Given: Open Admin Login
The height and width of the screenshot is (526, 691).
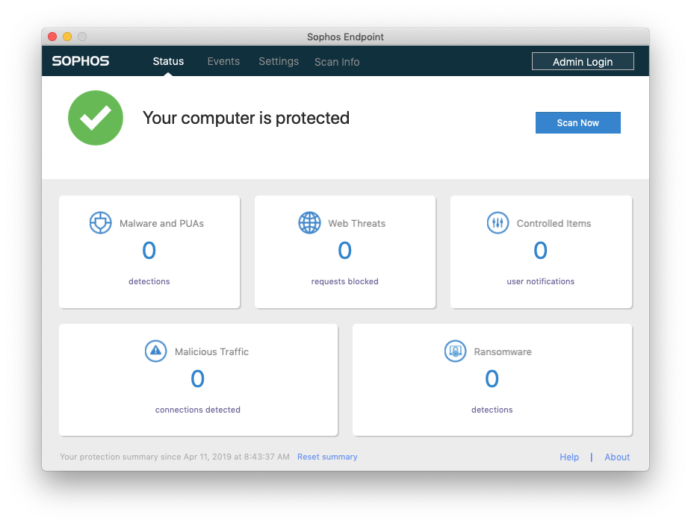Looking at the screenshot, I should [583, 61].
